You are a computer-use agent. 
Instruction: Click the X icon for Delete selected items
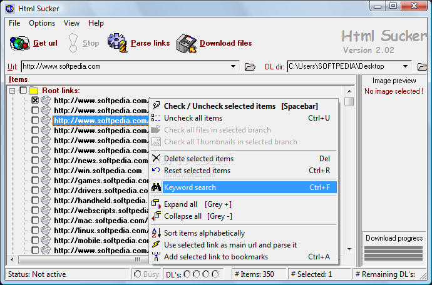[x=157, y=159]
